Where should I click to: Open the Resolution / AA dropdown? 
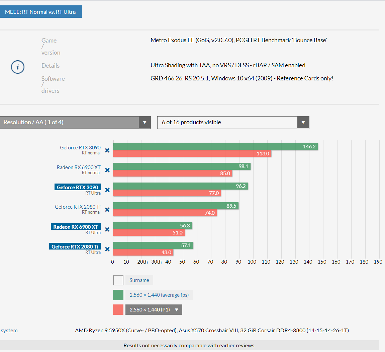tap(75, 123)
